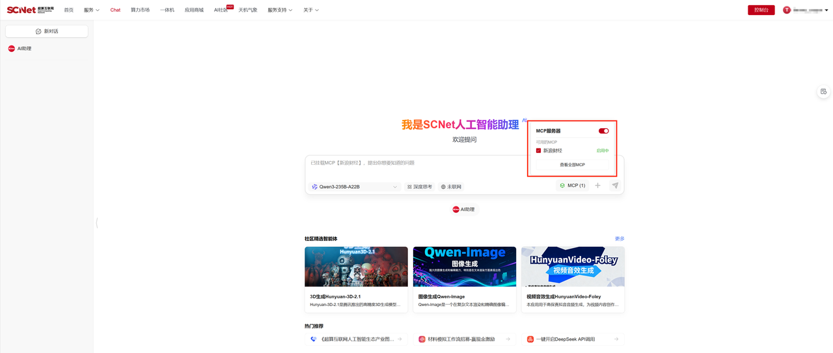Click the 查看全部MCP button
This screenshot has height=353, width=833.
click(572, 165)
